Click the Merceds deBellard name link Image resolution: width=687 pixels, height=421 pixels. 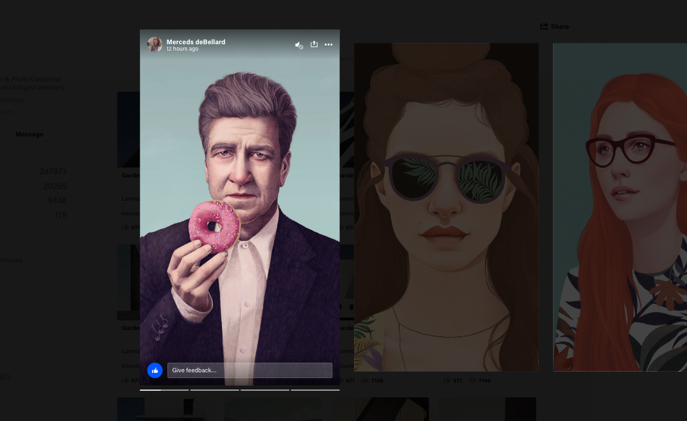196,42
